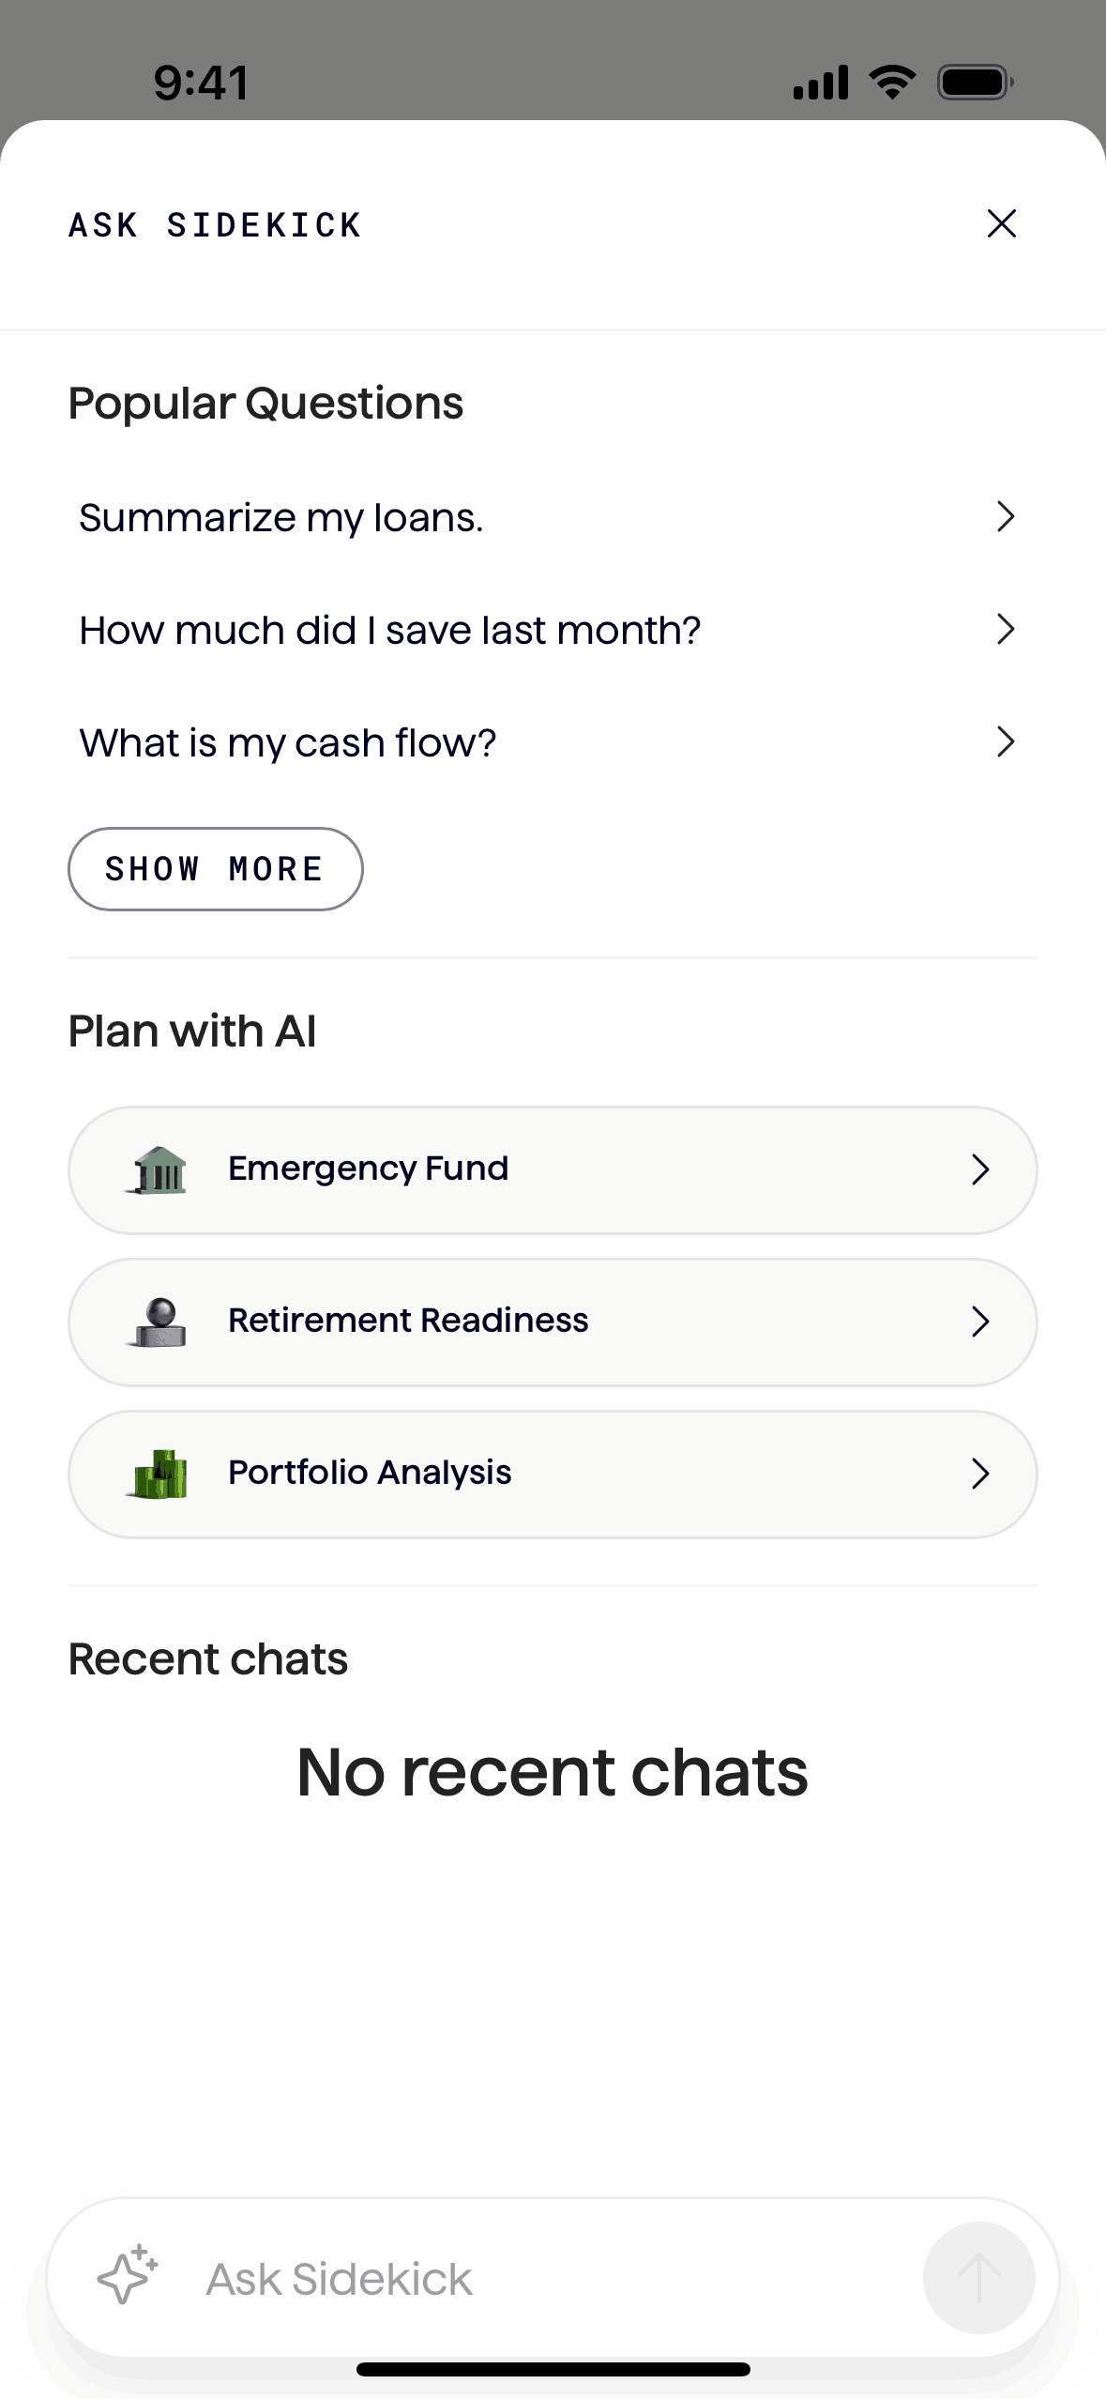The image size is (1106, 2399).
Task: Select "Summarize my loans." question
Action: [x=281, y=518]
